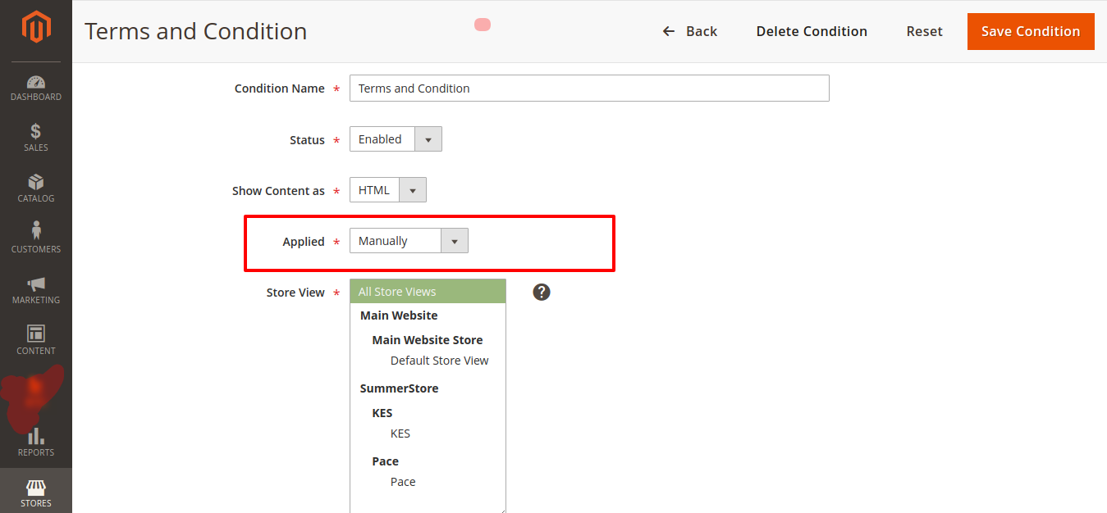Open the Marketing section

coord(35,286)
